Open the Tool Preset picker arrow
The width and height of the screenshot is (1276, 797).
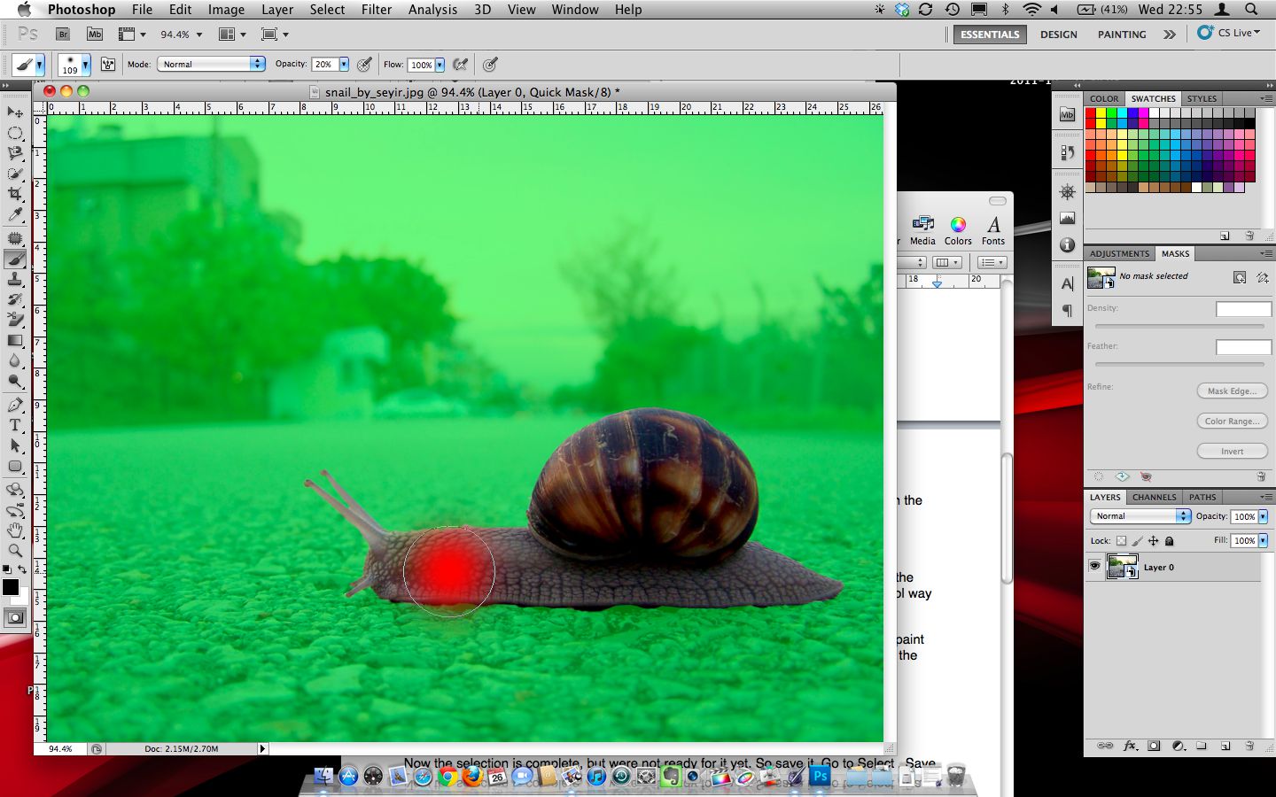click(40, 65)
